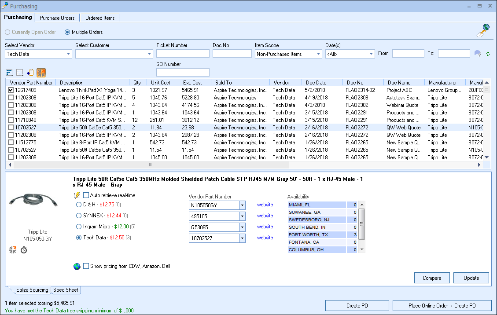Check the row with Ext. Cost 5228.80
The width and height of the screenshot is (497, 315).
tap(11, 98)
